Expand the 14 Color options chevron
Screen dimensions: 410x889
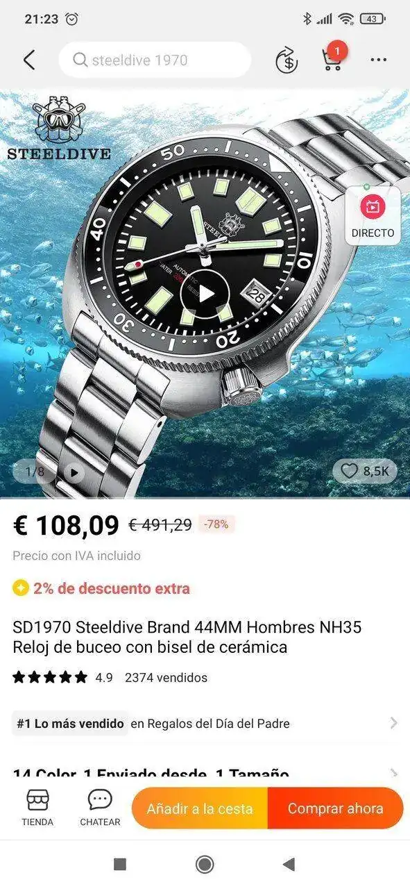[393, 773]
